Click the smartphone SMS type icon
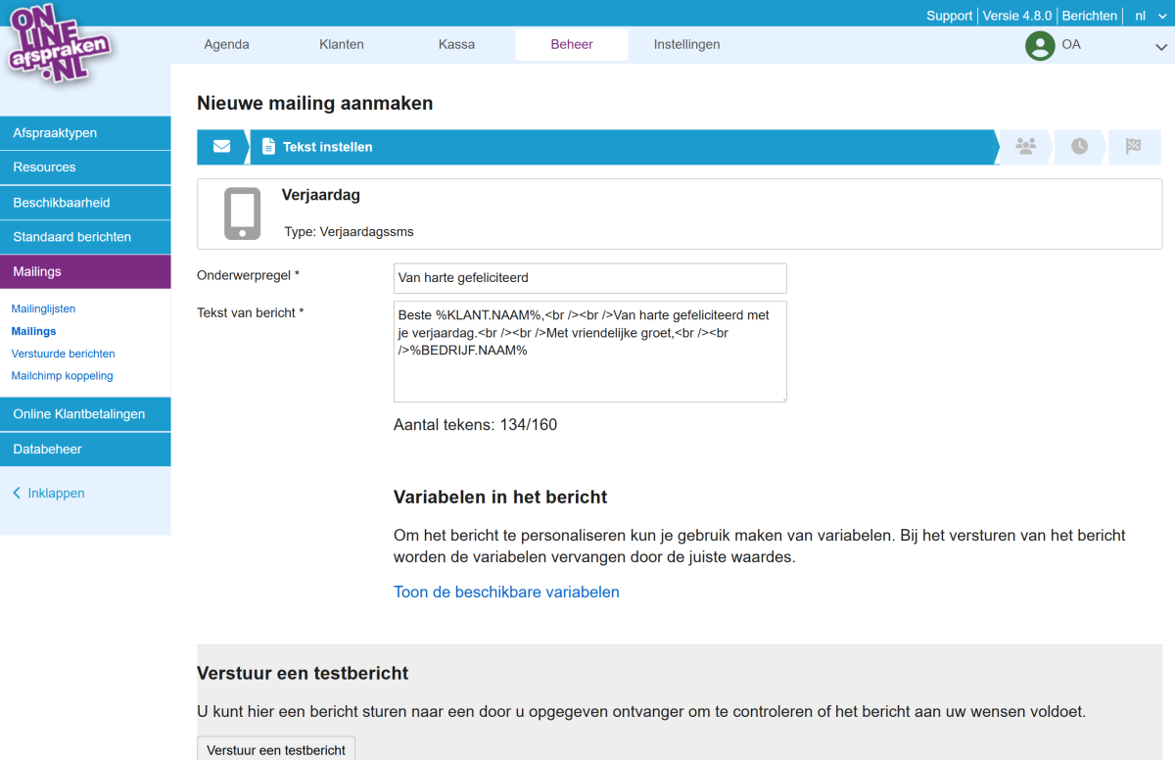This screenshot has height=760, width=1175. coord(242,214)
